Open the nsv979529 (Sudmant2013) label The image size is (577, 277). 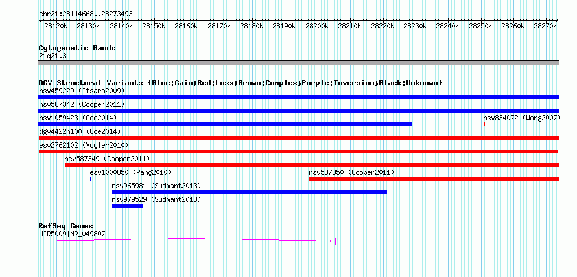point(156,200)
